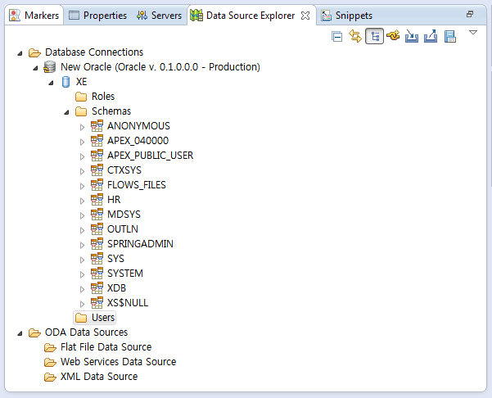The height and width of the screenshot is (398, 492).
Task: Open the View Menu dropdown triangle
Action: coord(473,32)
